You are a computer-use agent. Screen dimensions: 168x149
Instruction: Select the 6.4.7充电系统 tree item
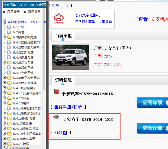[x=23, y=73]
